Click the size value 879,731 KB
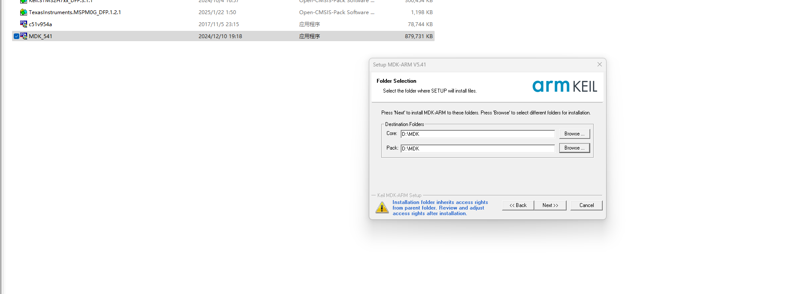The image size is (800, 294). (419, 36)
